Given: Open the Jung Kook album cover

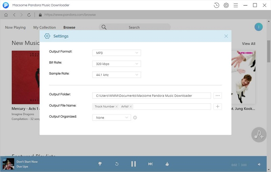Looking at the screenshot, I should (x=243, y=77).
